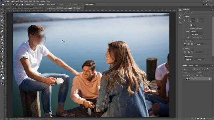Open guides line style dropdown
Screen dimensions: 214x120
pyautogui.click(x=200, y=52)
